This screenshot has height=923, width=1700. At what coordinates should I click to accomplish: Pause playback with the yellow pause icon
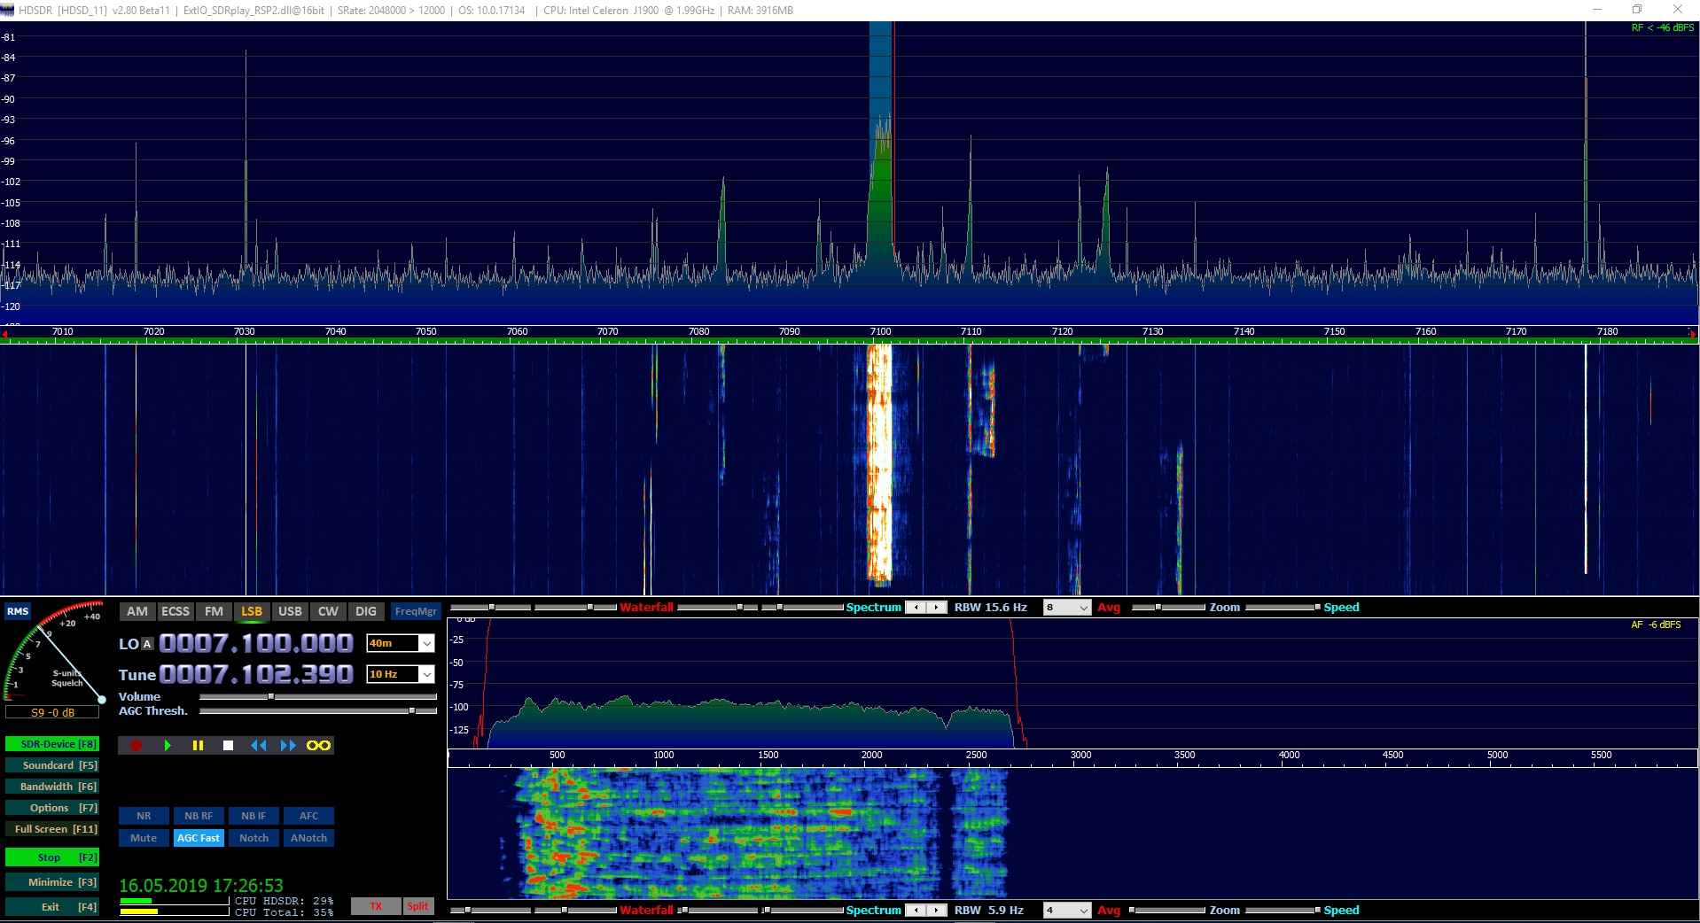coord(198,746)
